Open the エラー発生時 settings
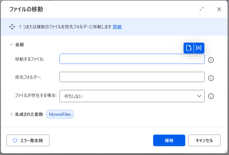This screenshot has width=229, height=155. click(28, 140)
